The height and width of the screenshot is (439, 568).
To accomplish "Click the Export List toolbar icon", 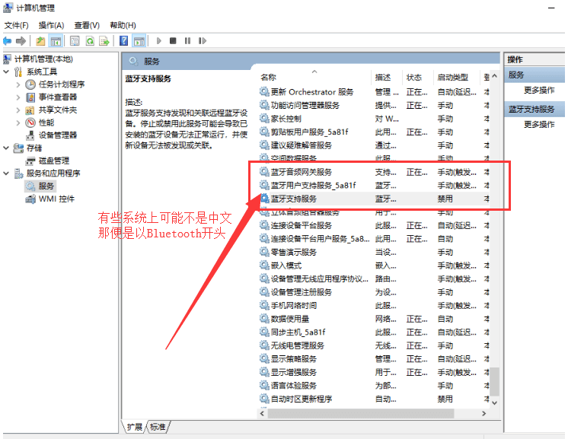I will tap(104, 40).
